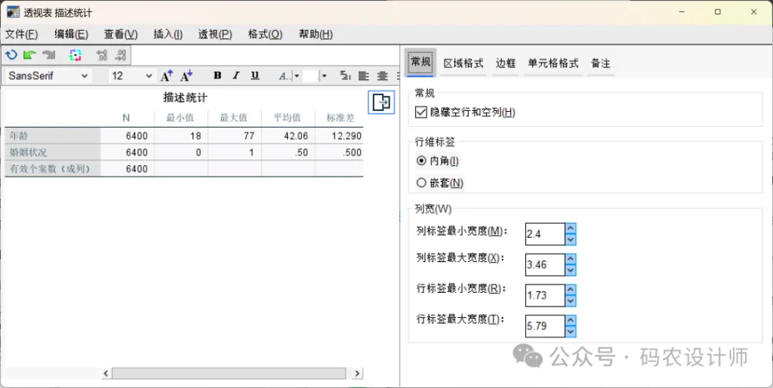Toggle italic formatting
This screenshot has height=388, width=773.
click(x=236, y=75)
